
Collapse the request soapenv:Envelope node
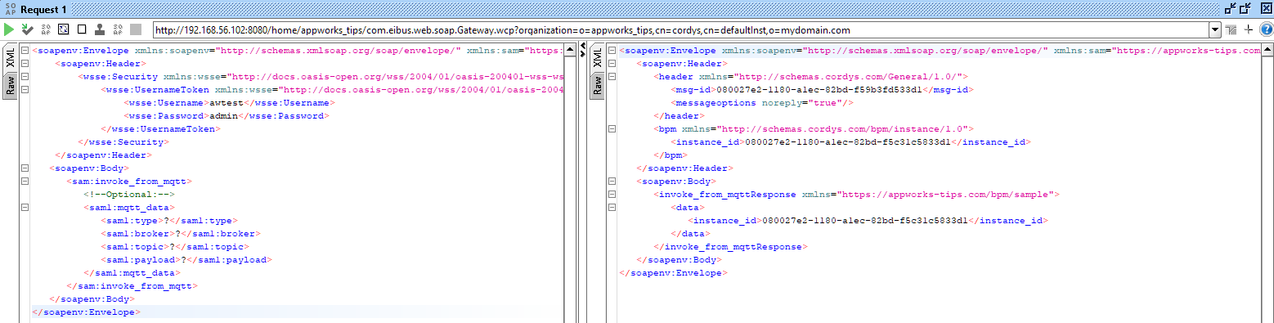[25, 51]
